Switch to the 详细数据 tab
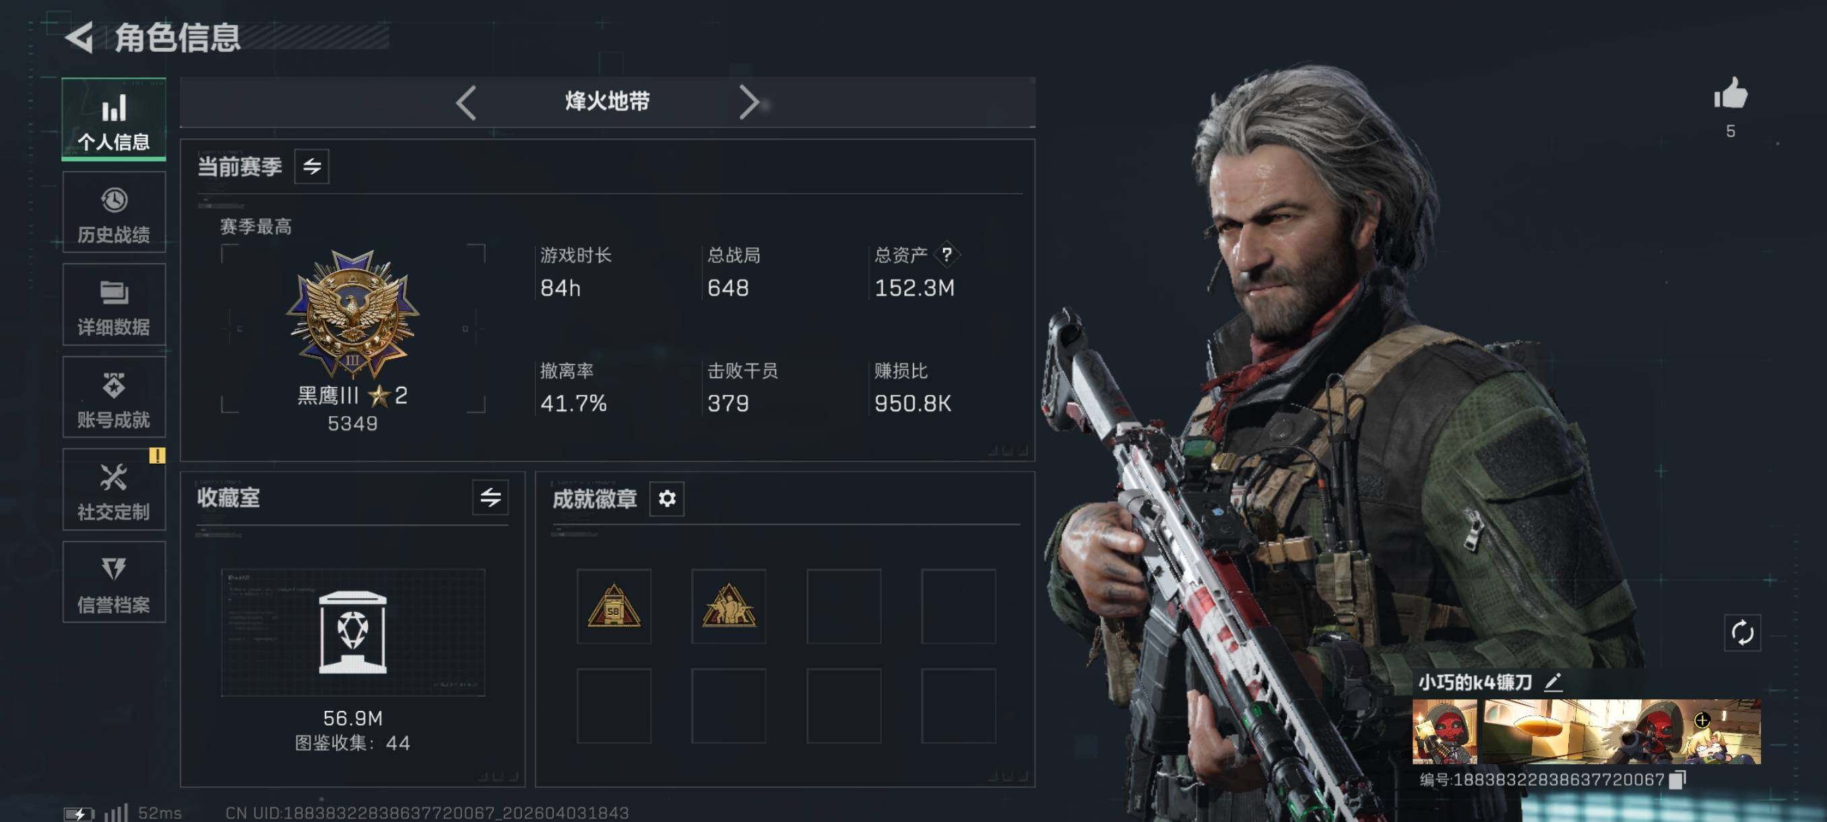 115,305
